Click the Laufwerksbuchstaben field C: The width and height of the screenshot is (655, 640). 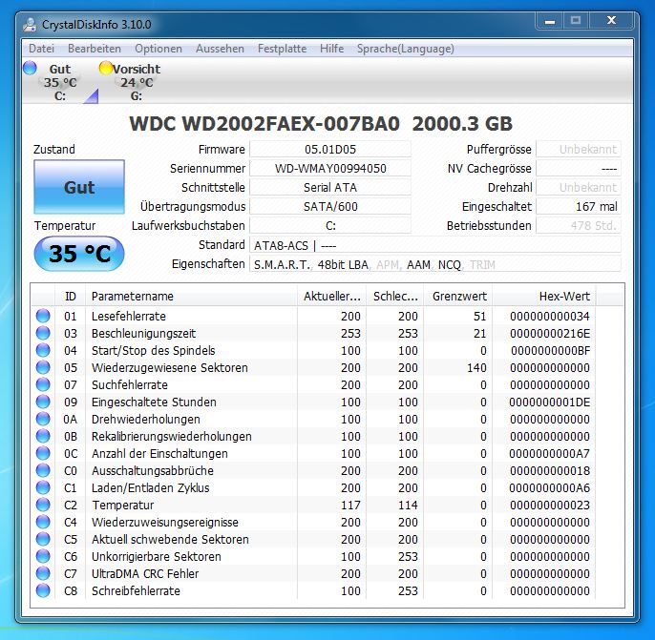click(x=330, y=226)
